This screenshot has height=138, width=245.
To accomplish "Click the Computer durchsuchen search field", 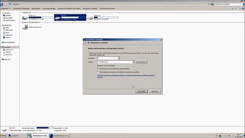I will (228, 4).
